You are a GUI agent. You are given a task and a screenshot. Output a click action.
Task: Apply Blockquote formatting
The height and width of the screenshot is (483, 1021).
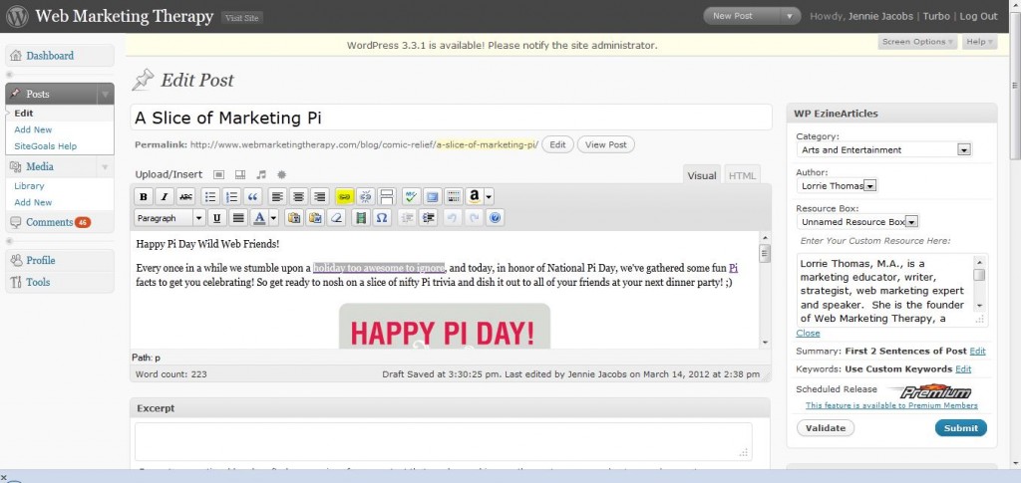(x=252, y=196)
